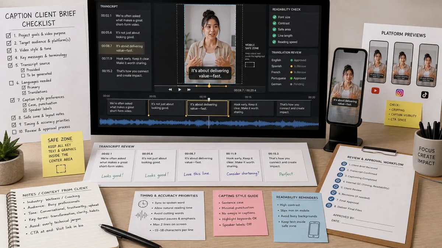The width and height of the screenshot is (442, 248).
Task: Click the yellow status dot for French
Action: pos(291,72)
